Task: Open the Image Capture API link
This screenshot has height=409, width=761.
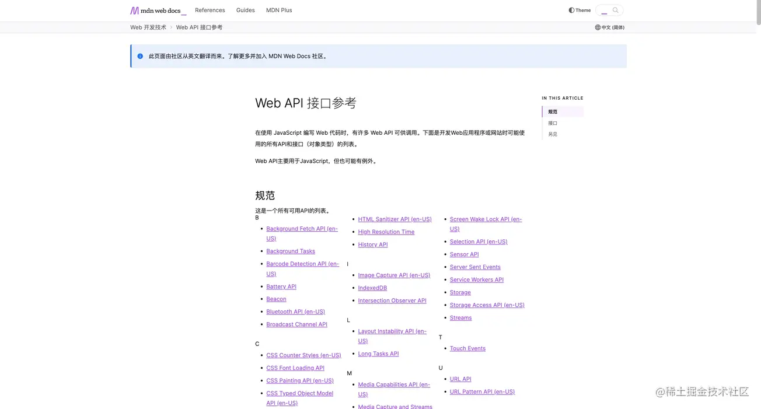Action: [x=394, y=275]
